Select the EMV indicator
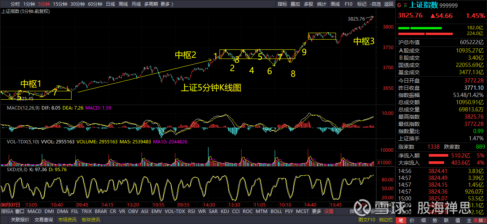Screen dimensions: 487x224 point(157,211)
